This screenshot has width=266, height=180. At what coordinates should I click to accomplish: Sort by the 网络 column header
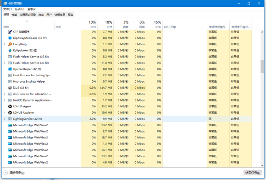point(138,25)
